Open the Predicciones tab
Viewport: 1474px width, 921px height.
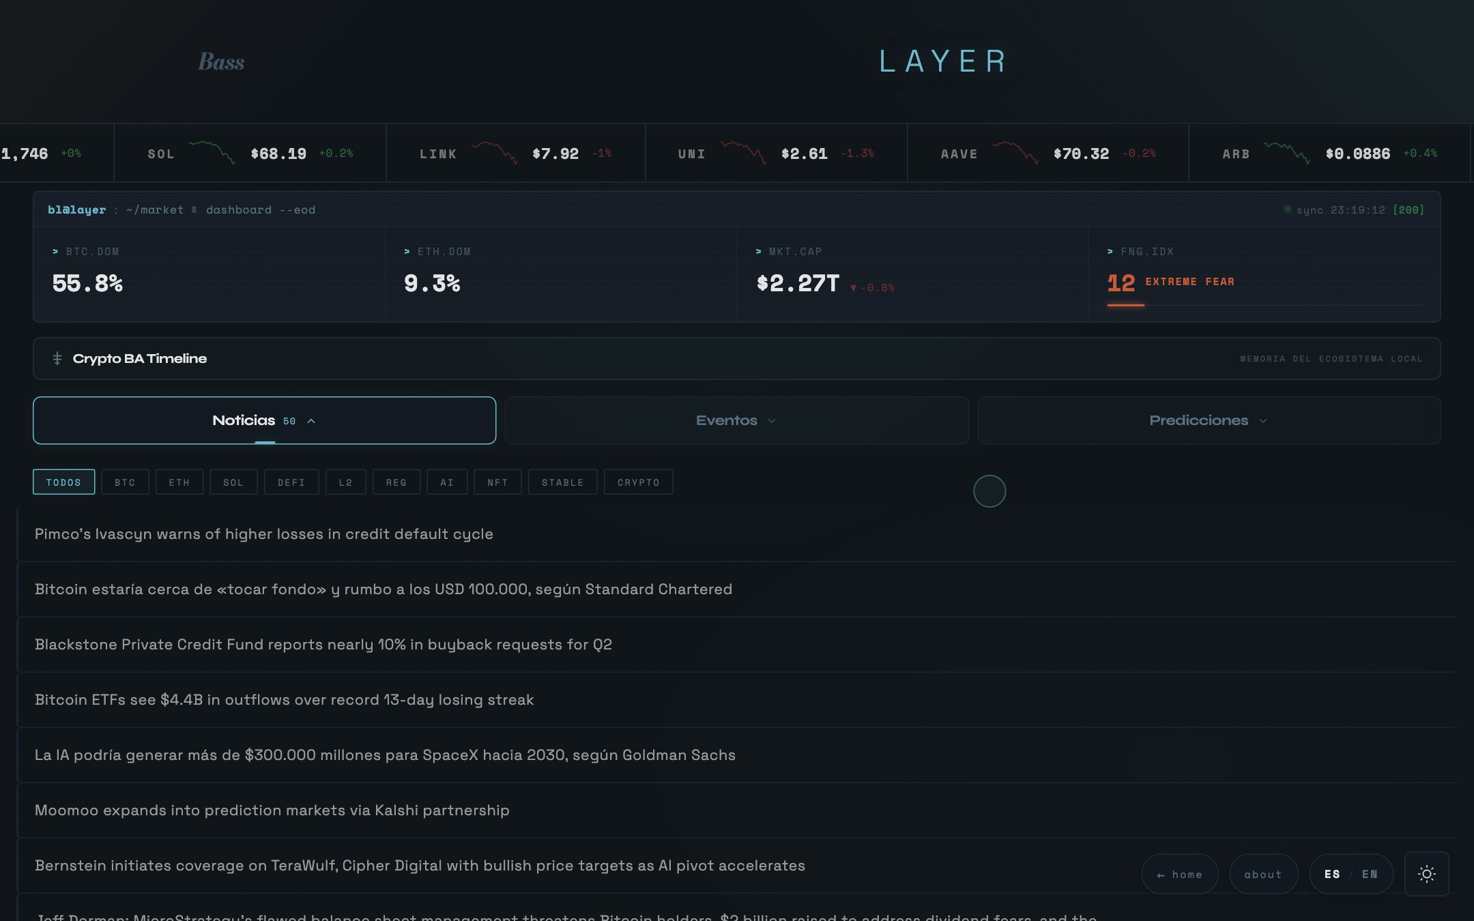click(x=1209, y=420)
